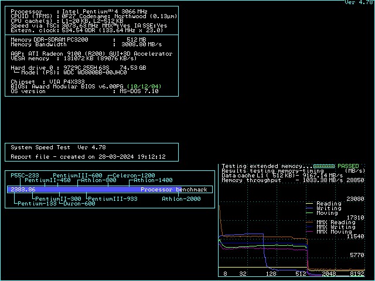Select the '128' graph x-axis label
This screenshot has width=375, height=281.
click(271, 274)
